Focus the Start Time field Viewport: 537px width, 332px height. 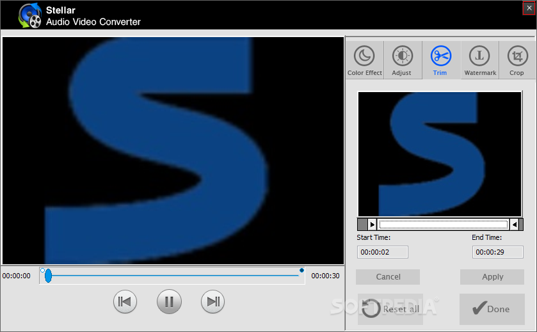click(383, 252)
